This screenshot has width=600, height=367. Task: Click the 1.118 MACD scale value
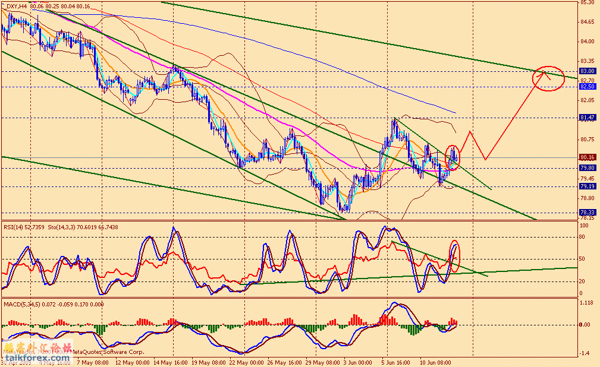[x=586, y=302]
